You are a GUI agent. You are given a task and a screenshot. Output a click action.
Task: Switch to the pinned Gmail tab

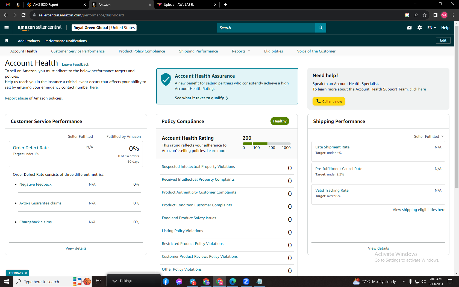[8, 5]
